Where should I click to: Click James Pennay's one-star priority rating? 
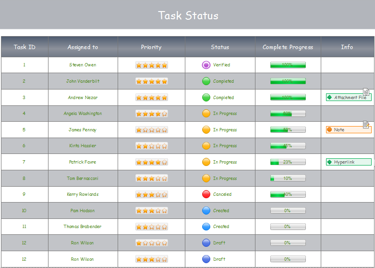point(152,130)
